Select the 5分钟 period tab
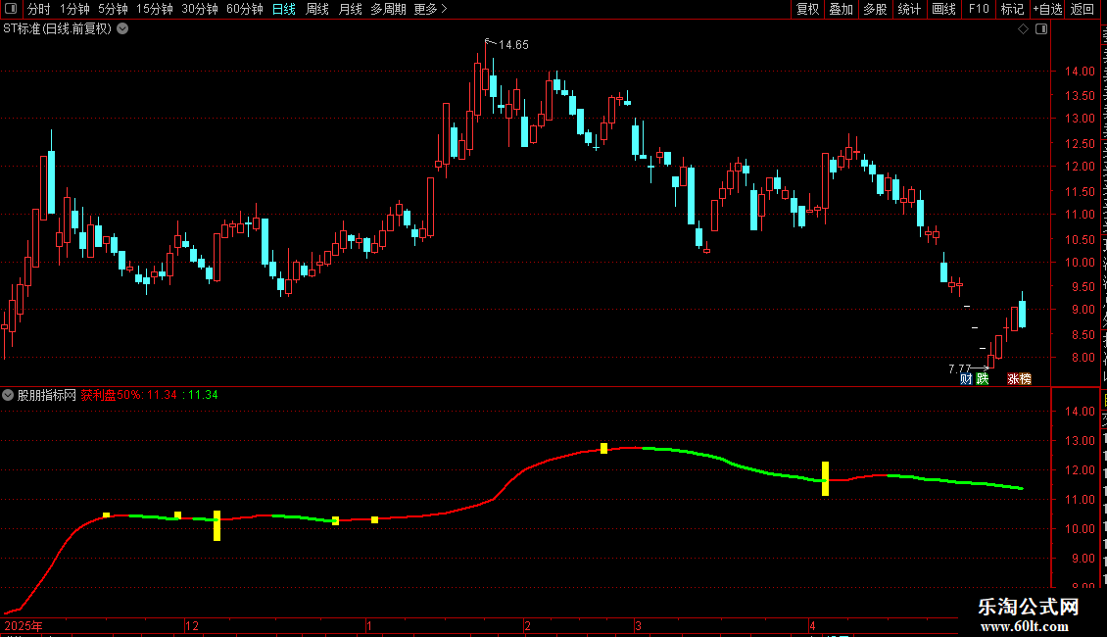This screenshot has height=637, width=1107. click(113, 9)
